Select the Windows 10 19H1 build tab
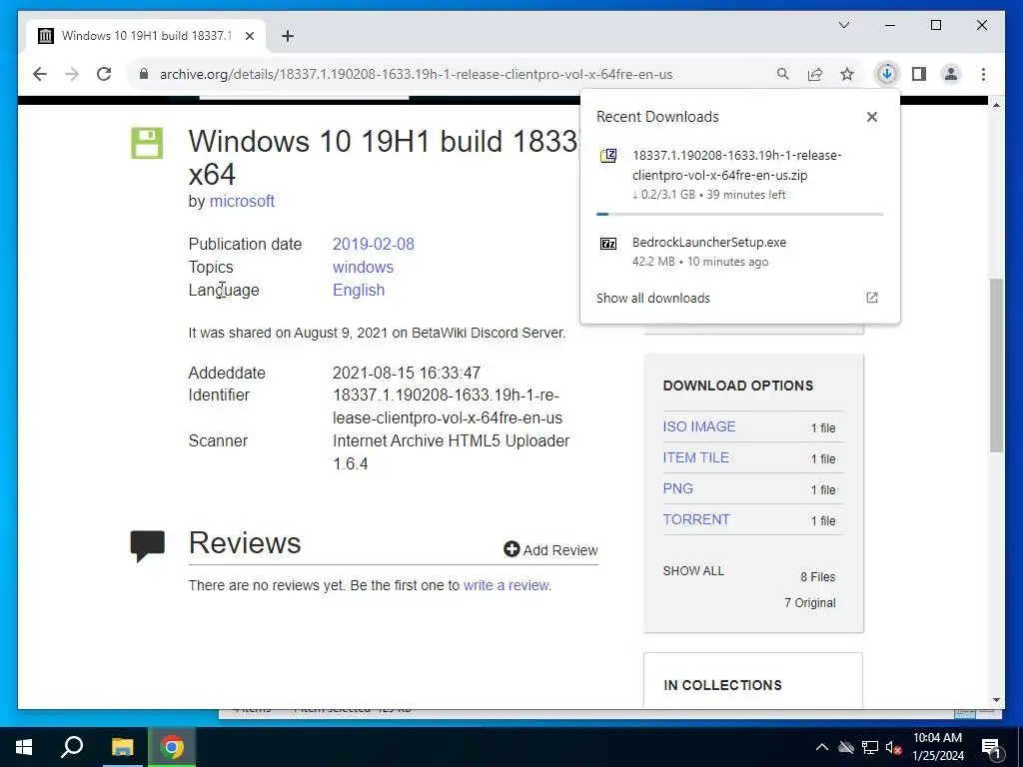The width and height of the screenshot is (1023, 767). (146, 36)
